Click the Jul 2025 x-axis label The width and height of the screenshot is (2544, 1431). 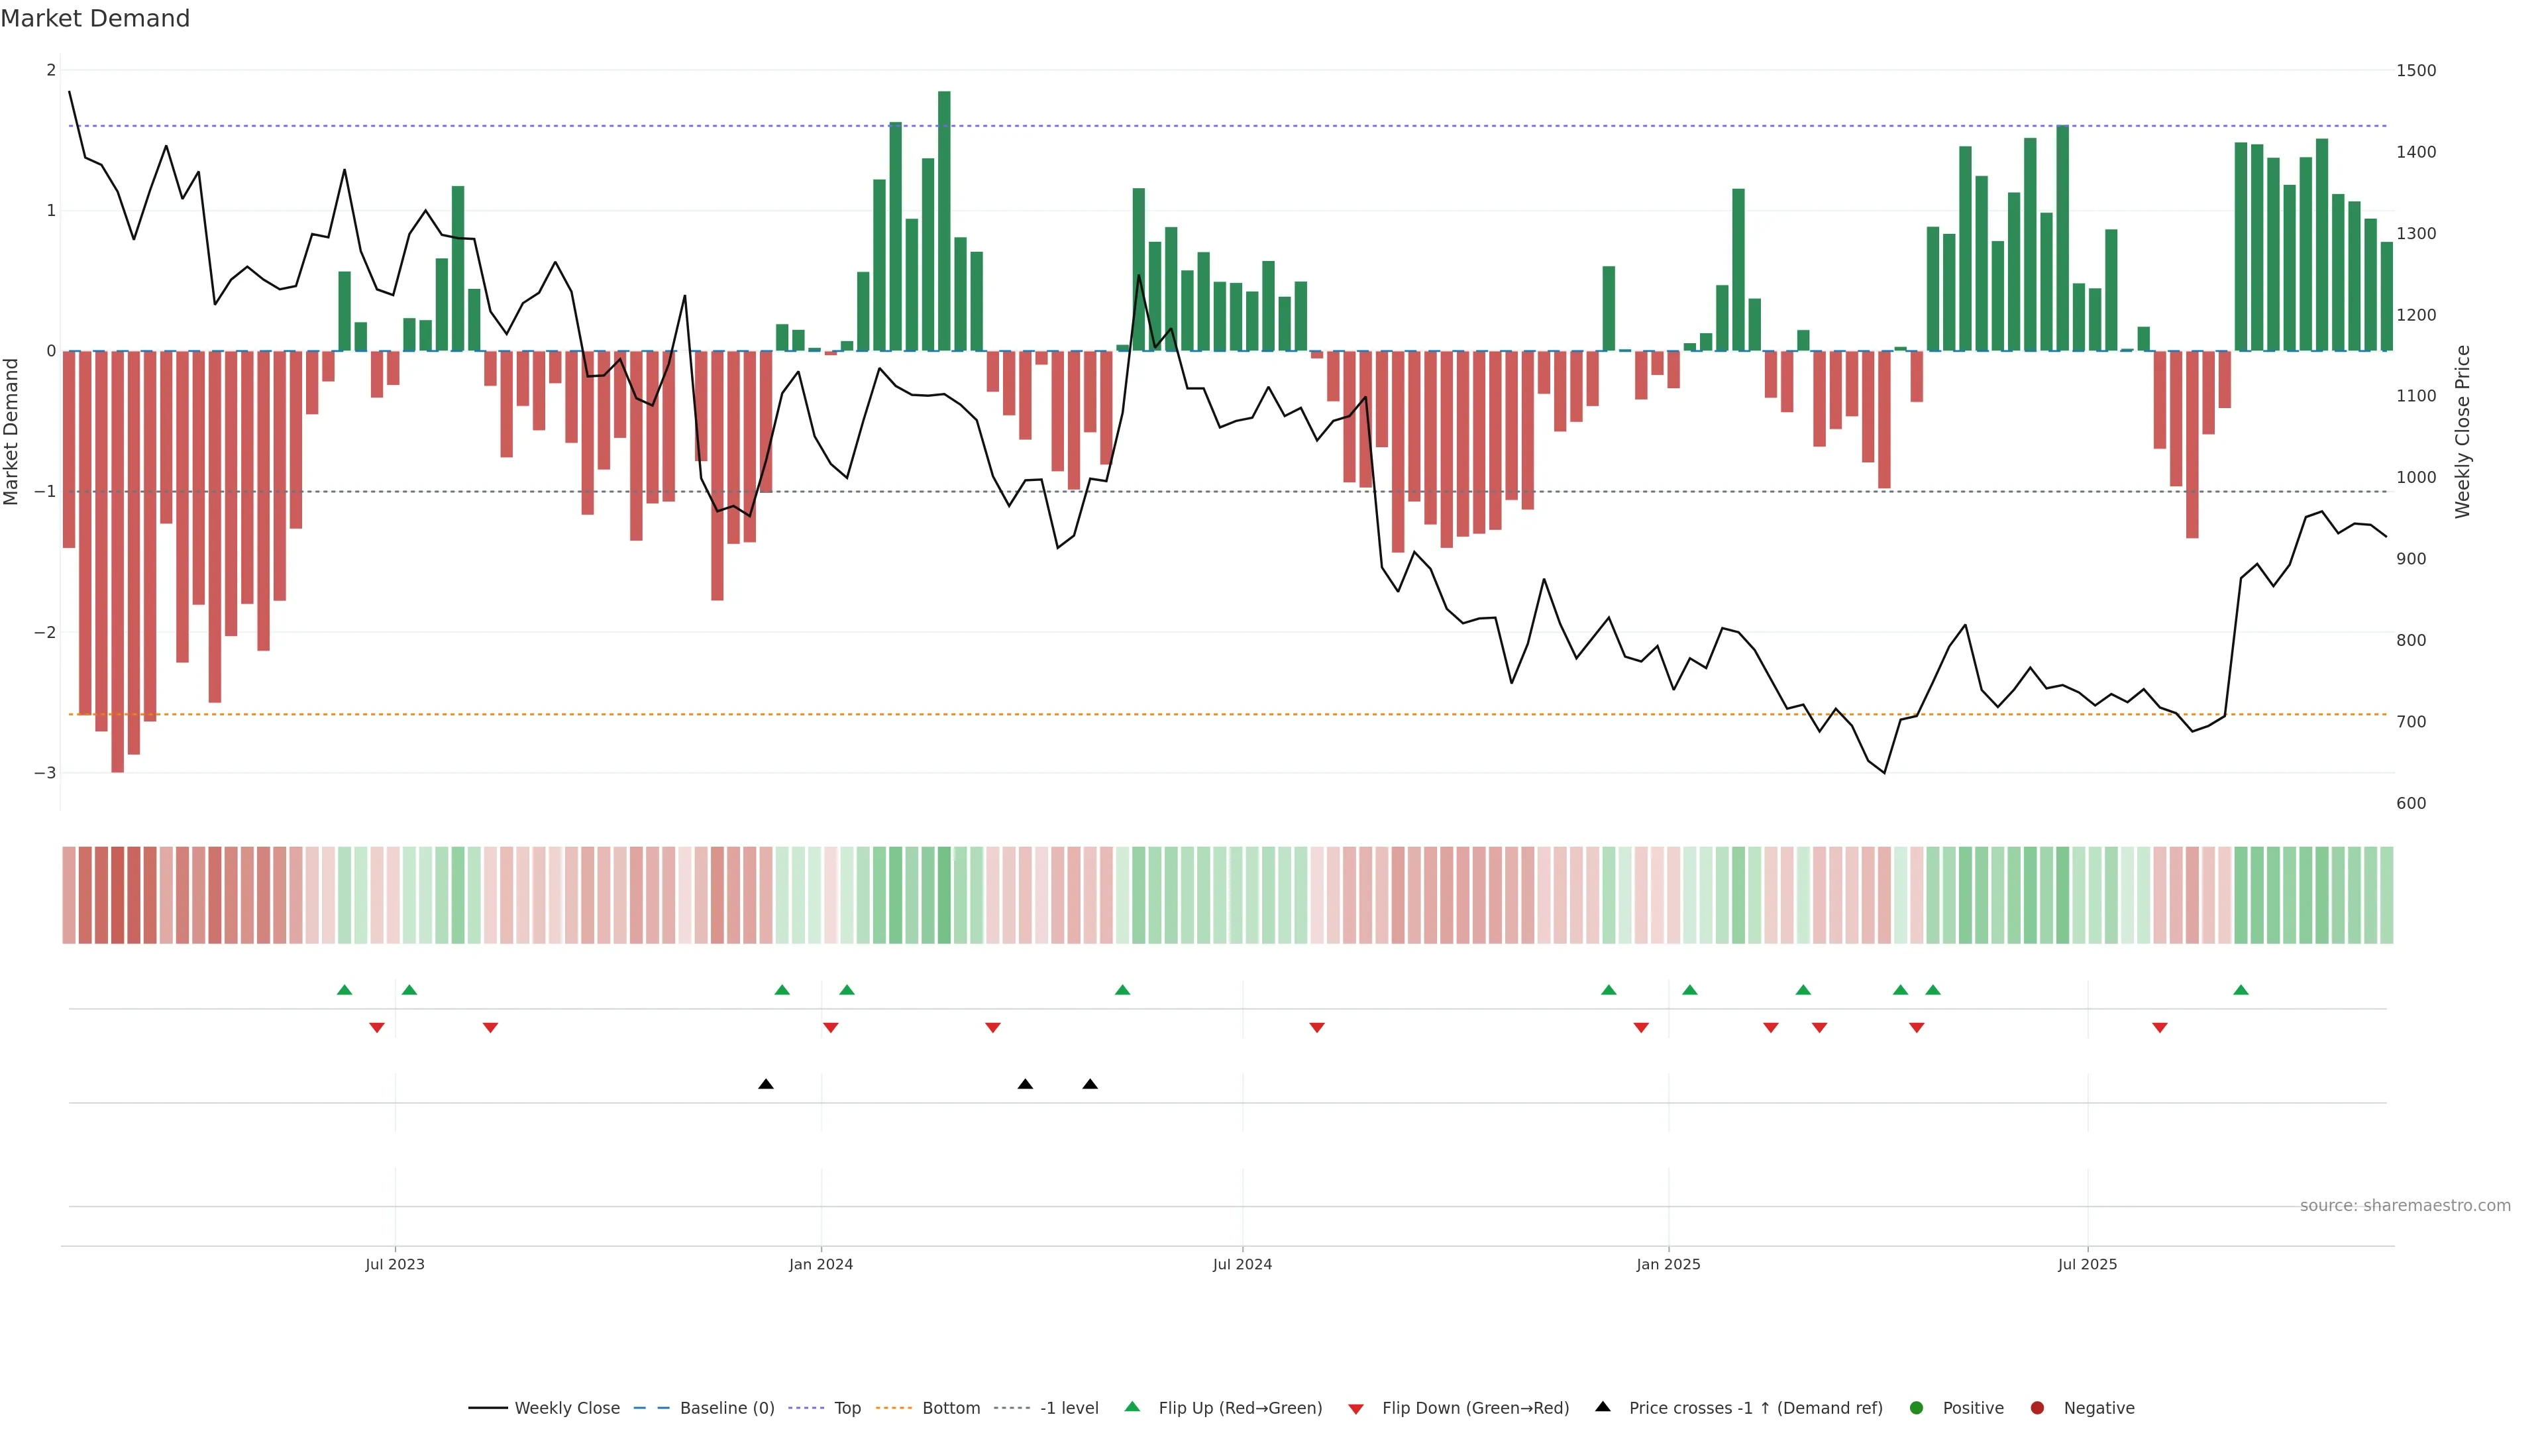pyautogui.click(x=2087, y=1264)
